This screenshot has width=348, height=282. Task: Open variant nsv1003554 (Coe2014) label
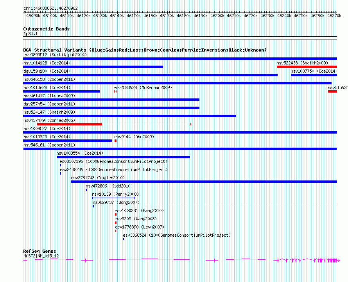pos(80,153)
